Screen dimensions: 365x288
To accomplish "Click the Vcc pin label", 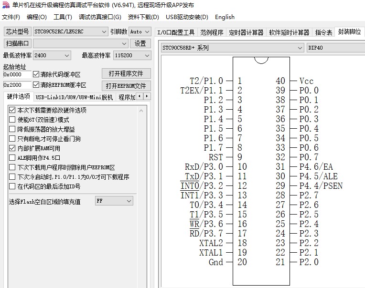I will pyautogui.click(x=307, y=81).
